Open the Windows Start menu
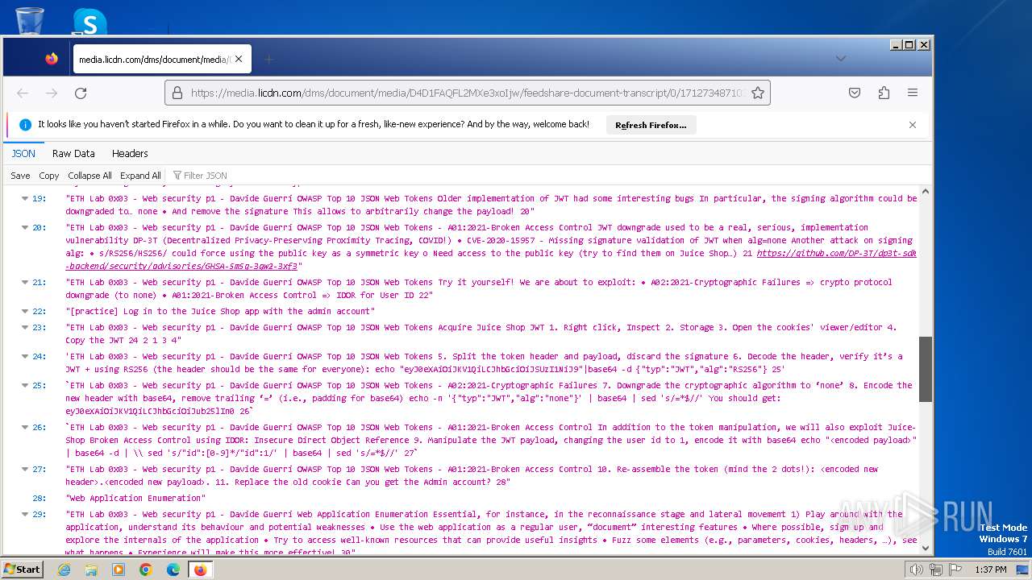Image resolution: width=1032 pixels, height=580 pixels. click(22, 570)
